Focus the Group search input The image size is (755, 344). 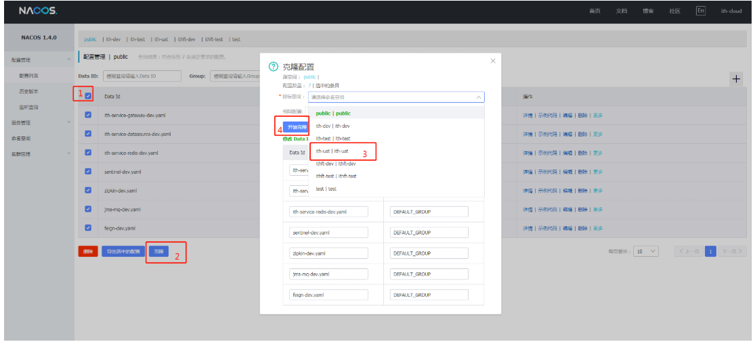click(x=236, y=76)
